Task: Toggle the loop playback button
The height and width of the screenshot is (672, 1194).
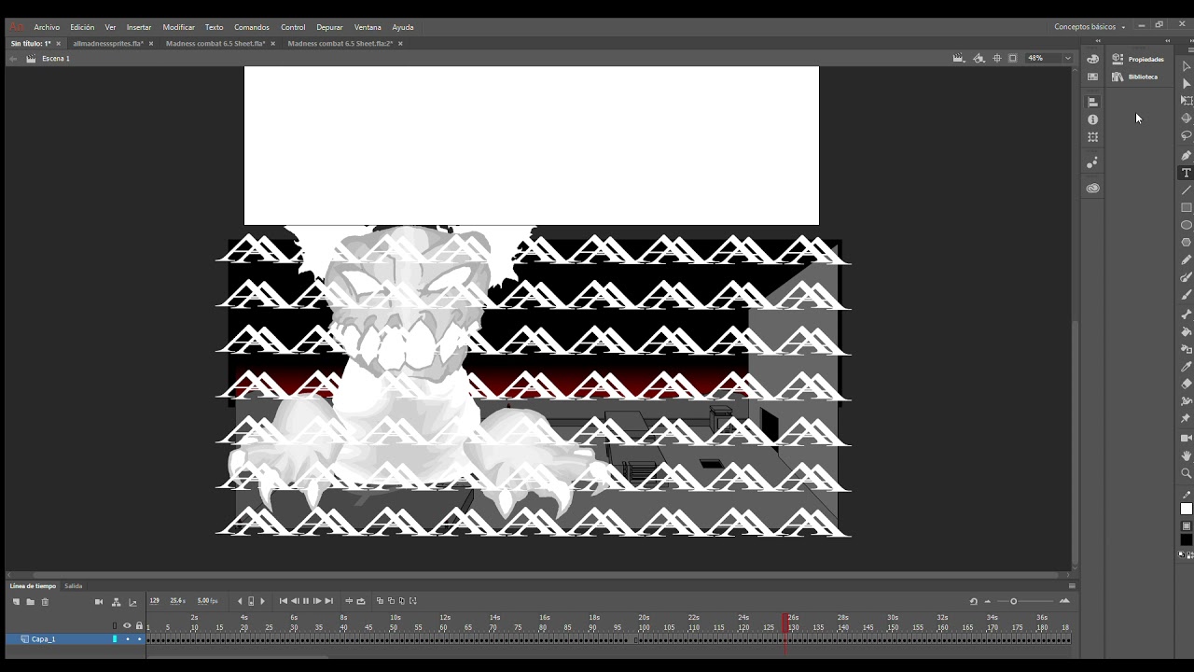Action: tap(360, 601)
